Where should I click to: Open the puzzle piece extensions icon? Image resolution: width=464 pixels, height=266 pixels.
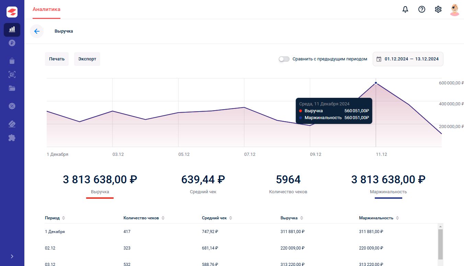[12, 138]
